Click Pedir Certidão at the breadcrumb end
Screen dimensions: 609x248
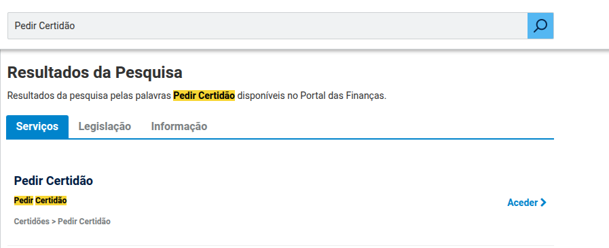tap(84, 222)
